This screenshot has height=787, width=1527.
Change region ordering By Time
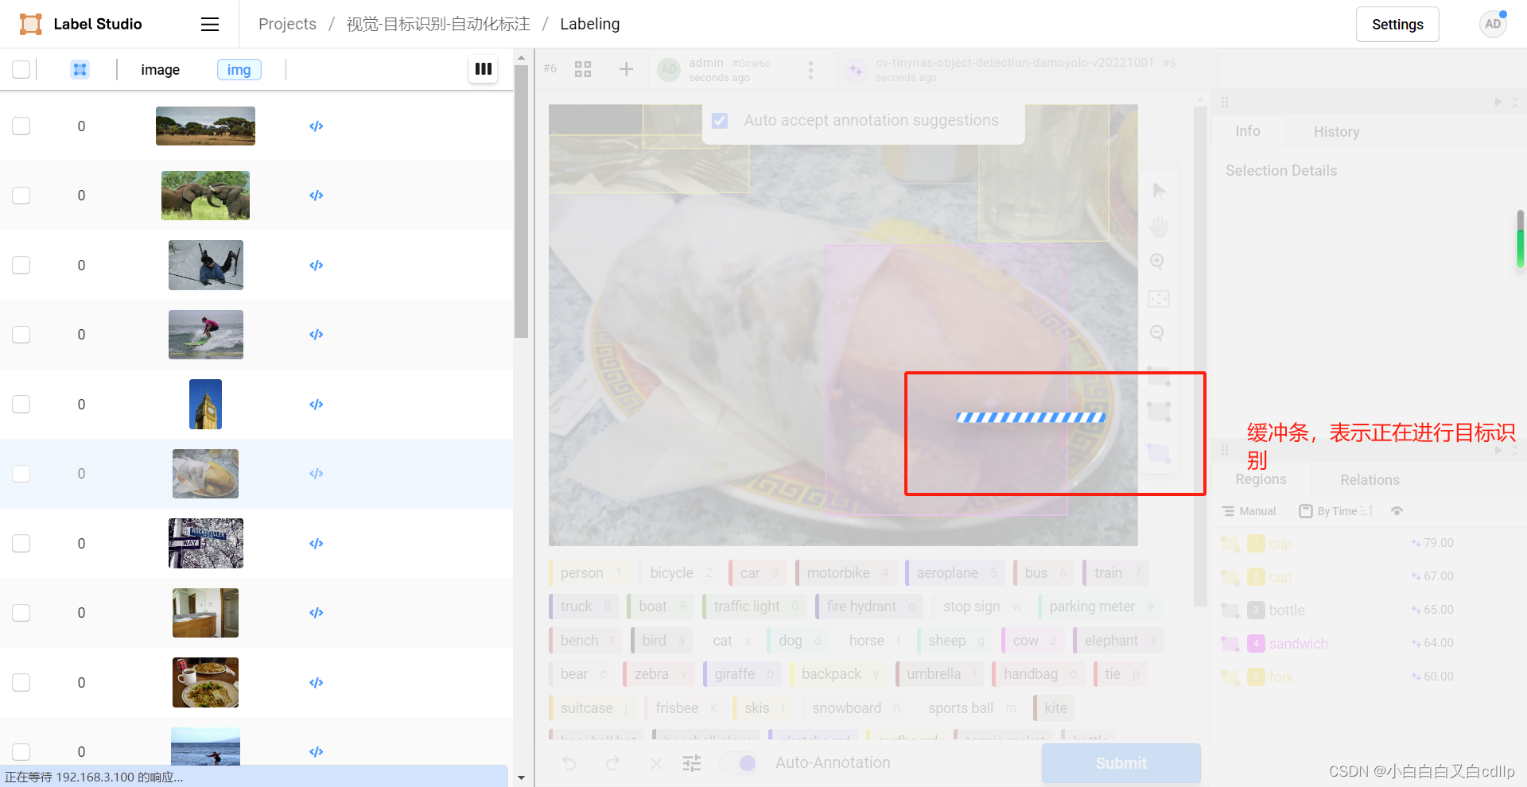click(1335, 511)
